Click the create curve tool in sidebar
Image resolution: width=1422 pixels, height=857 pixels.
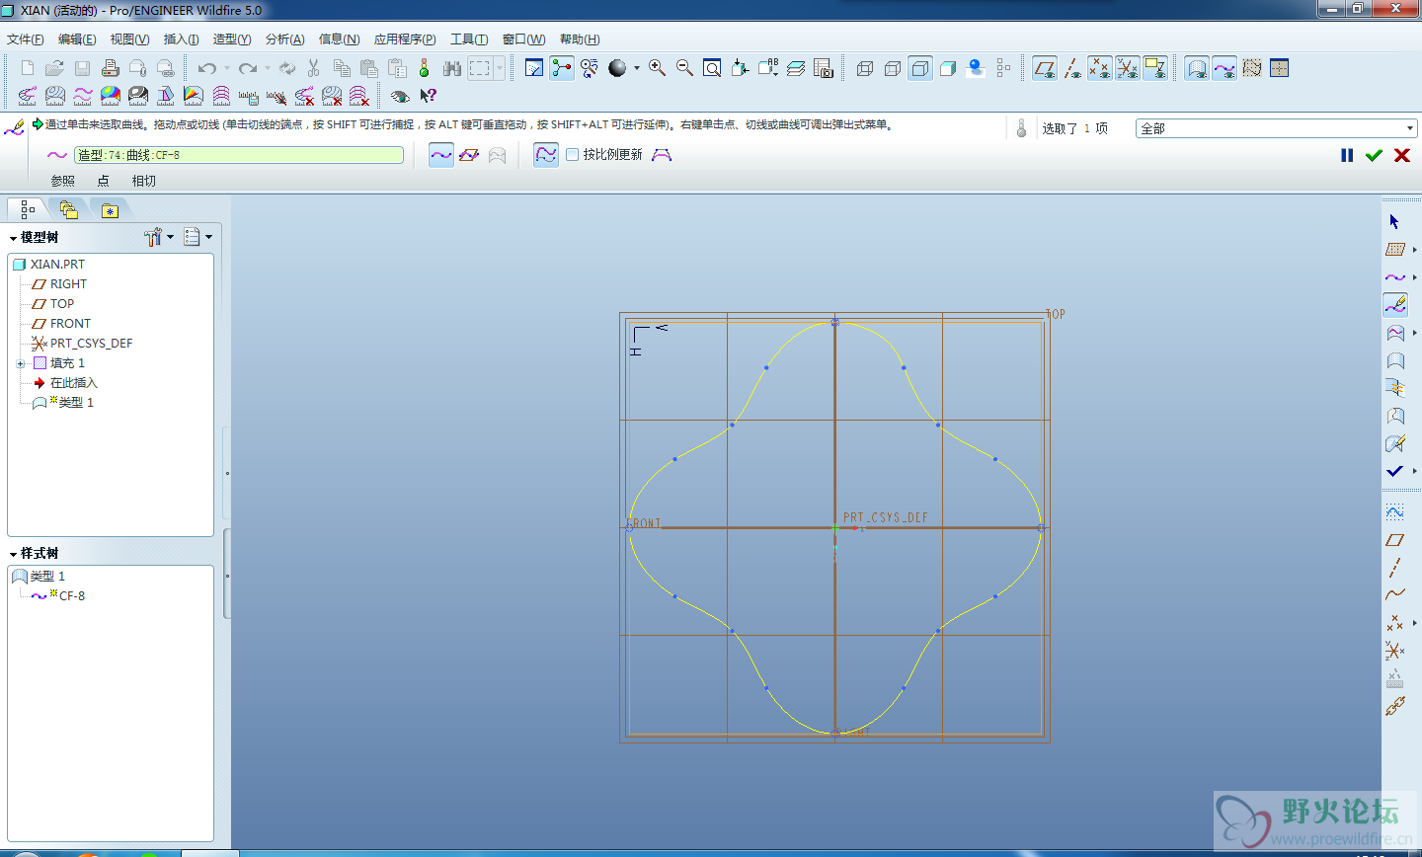click(1394, 277)
